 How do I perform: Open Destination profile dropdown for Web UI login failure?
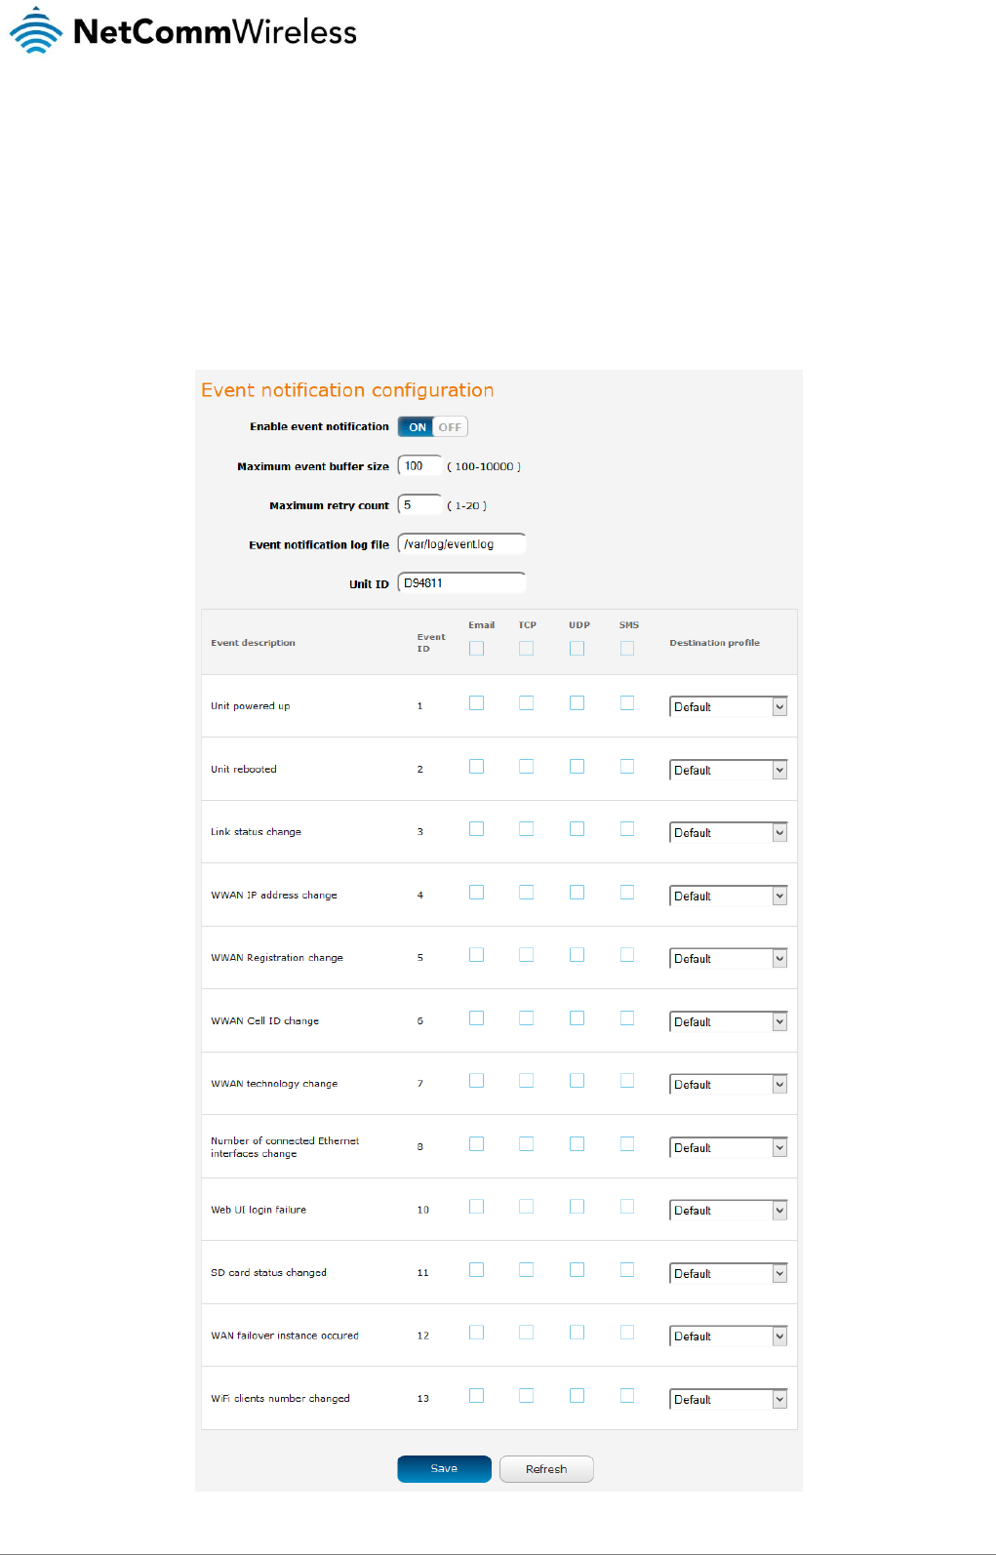pos(728,1211)
